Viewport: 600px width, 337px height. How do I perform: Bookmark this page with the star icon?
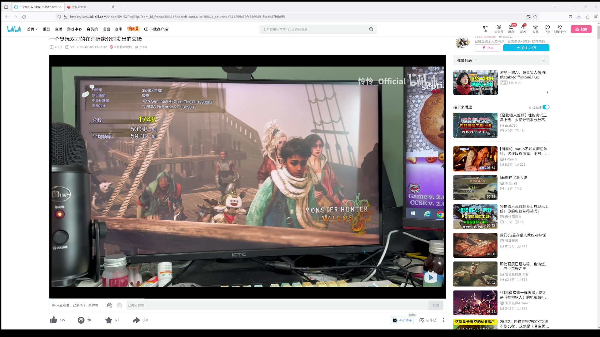click(x=535, y=17)
